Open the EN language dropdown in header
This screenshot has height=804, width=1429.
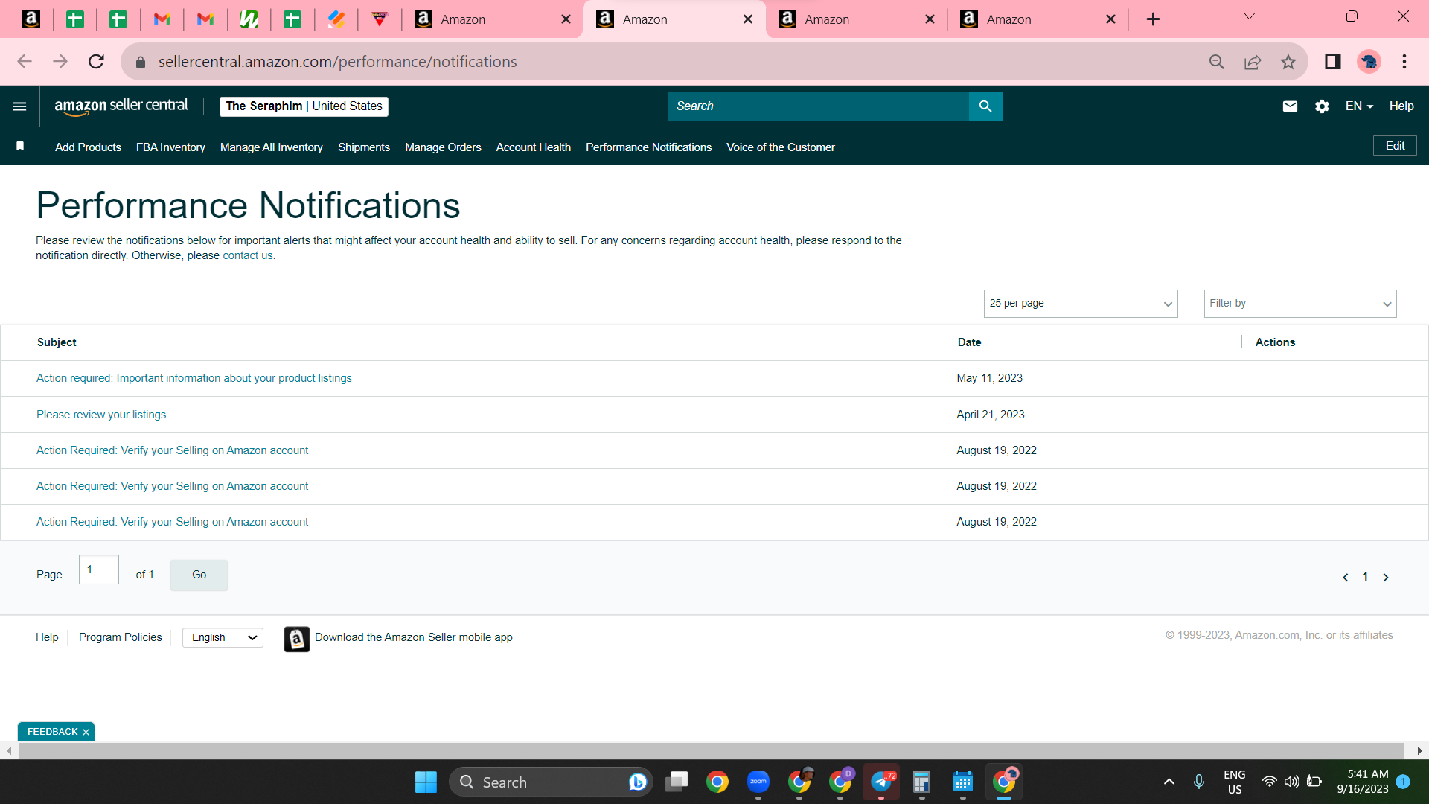point(1359,106)
